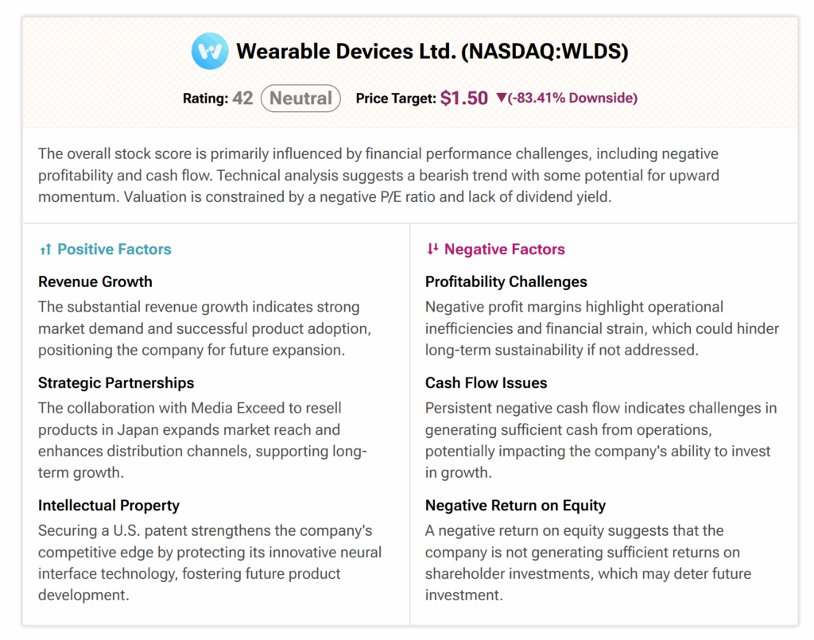814x640 pixels.
Task: Click the overall stock score summary paragraph
Action: [x=378, y=175]
